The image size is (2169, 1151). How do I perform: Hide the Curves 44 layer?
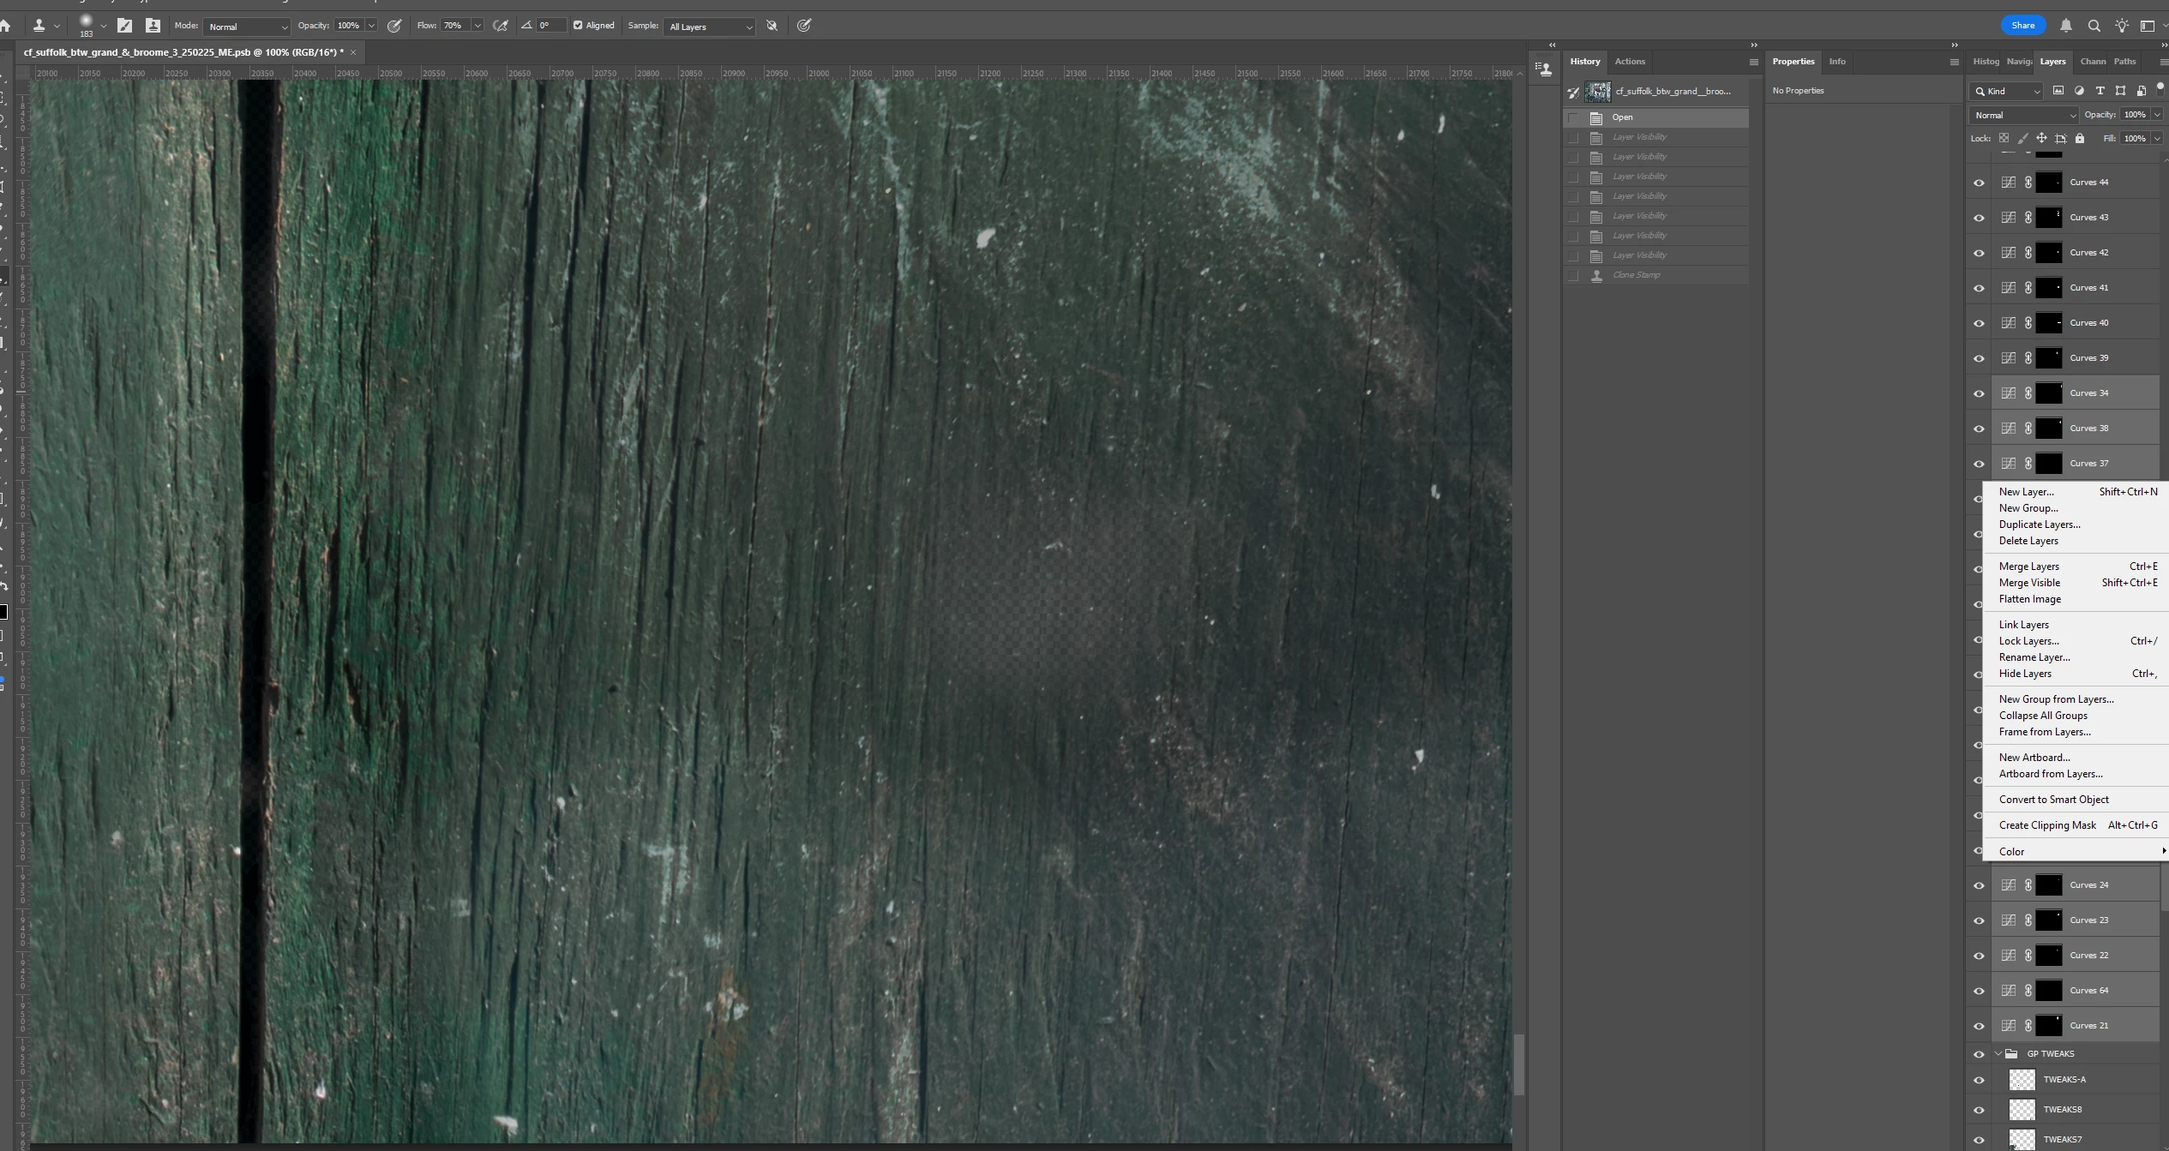coord(1979,183)
